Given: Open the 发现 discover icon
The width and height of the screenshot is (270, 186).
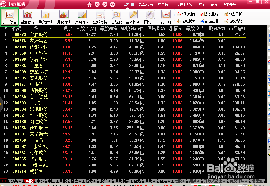Looking at the screenshot, I should pyautogui.click(x=166, y=17).
